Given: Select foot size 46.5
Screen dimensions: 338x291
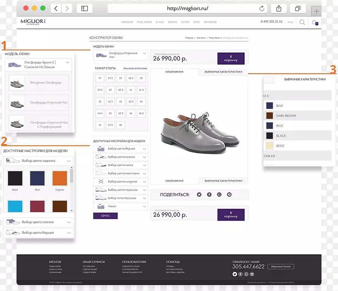Looking at the screenshot, I should (x=141, y=113).
